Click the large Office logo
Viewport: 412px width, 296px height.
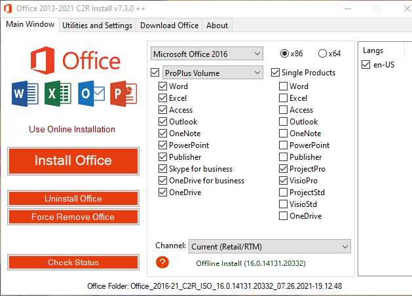point(75,61)
